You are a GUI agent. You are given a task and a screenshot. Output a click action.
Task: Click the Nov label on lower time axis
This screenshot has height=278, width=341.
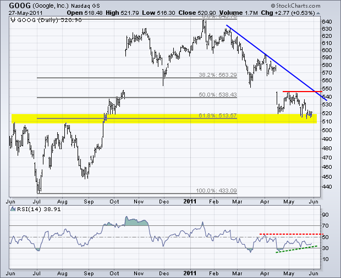[139, 273]
